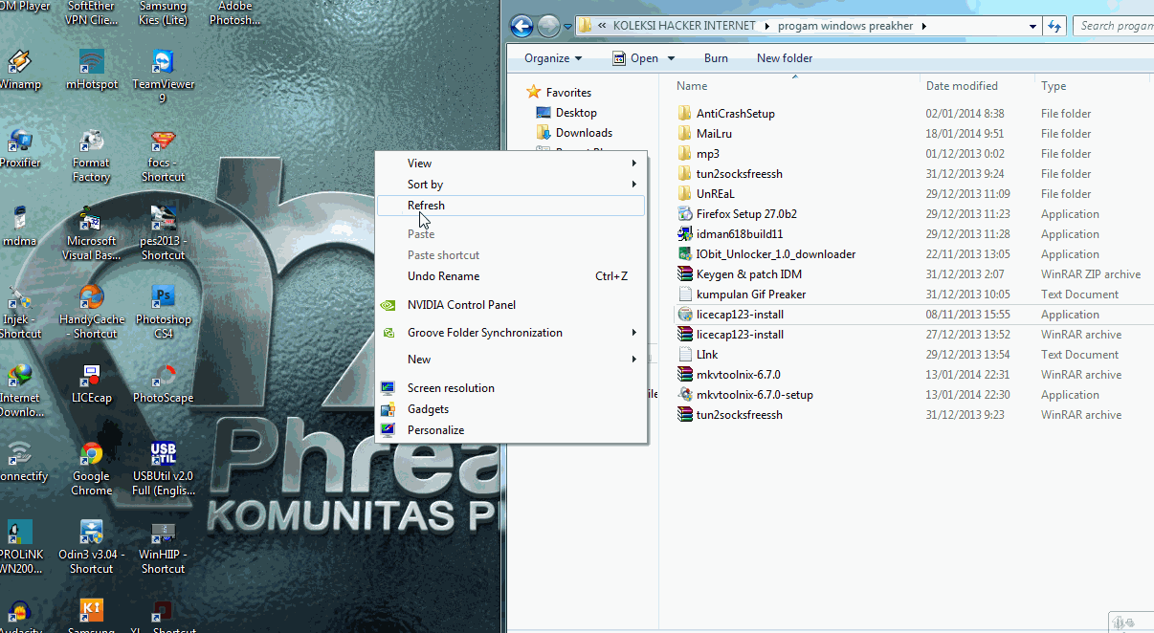Click the idman618build11 application icon
Image resolution: width=1154 pixels, height=633 pixels.
[x=684, y=234]
